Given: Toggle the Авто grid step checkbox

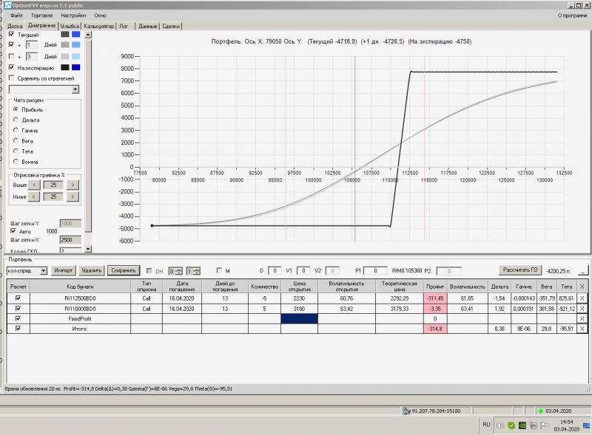Looking at the screenshot, I should [x=13, y=231].
